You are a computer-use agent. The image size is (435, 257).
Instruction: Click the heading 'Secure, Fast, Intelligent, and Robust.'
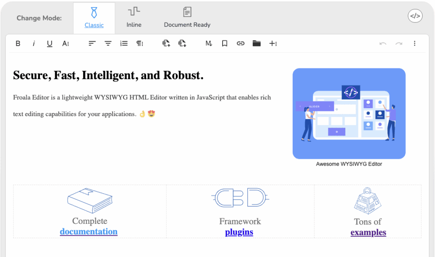(x=108, y=75)
